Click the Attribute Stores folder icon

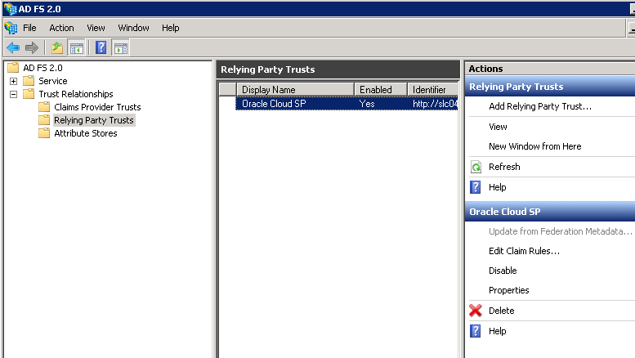[x=44, y=133]
